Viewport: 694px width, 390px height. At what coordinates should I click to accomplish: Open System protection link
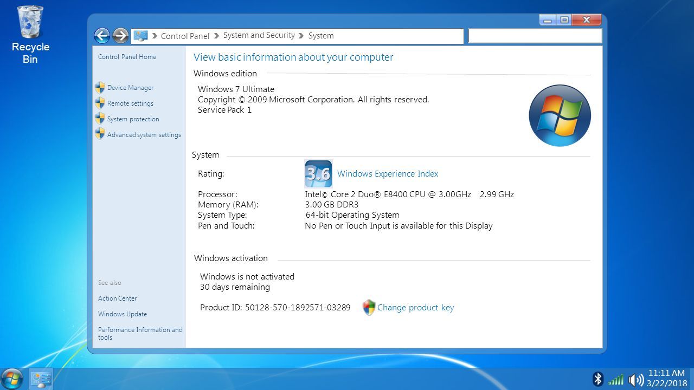click(133, 119)
